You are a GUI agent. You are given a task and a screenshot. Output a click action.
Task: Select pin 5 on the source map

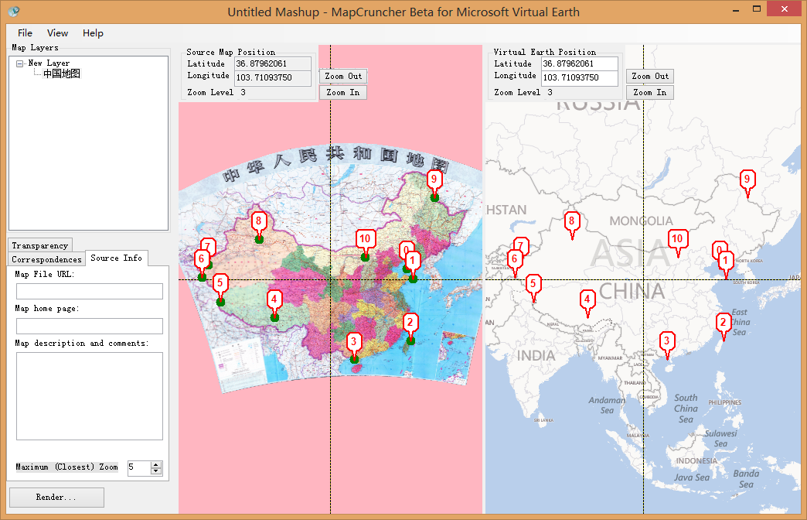220,283
